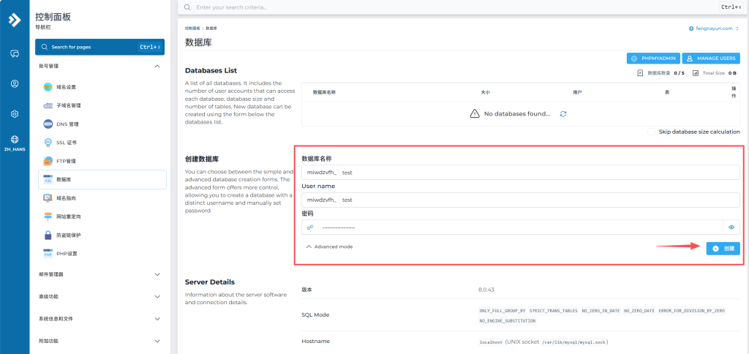Select DNS 管理 in the sidebar
Image resolution: width=749 pixels, height=354 pixels.
pos(67,124)
